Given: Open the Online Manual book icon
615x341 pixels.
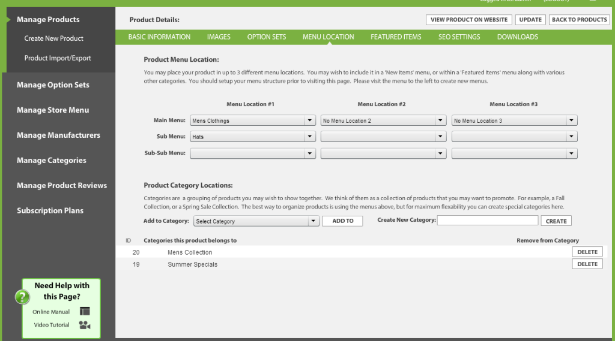Looking at the screenshot, I should click(85, 312).
